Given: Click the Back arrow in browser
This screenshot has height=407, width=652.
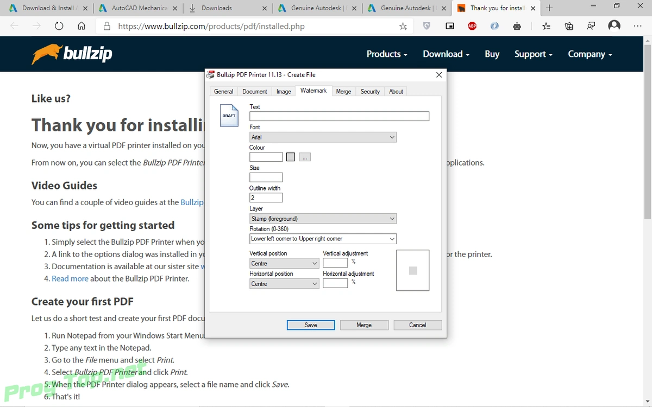Looking at the screenshot, I should (15, 26).
